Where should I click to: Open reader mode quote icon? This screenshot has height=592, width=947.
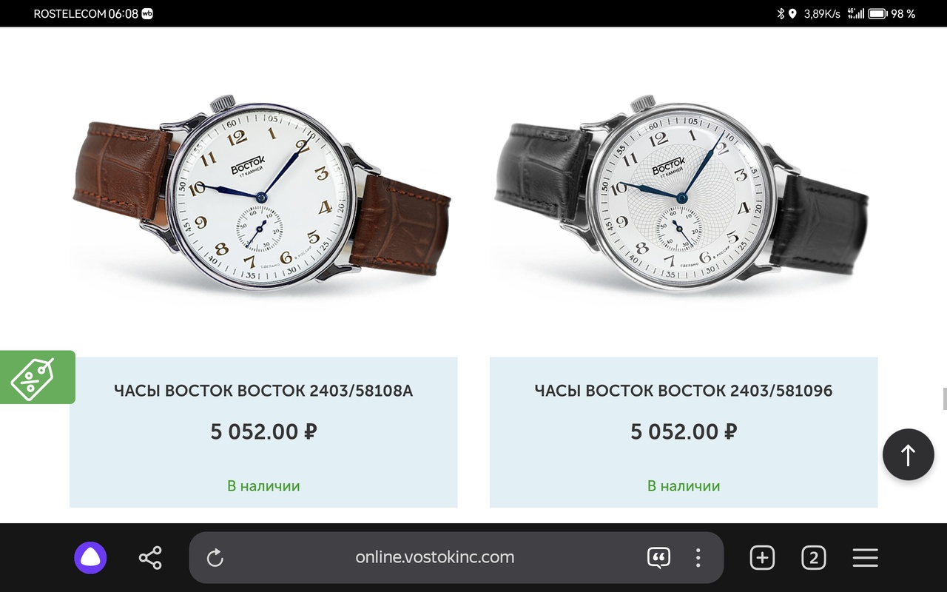coord(658,558)
